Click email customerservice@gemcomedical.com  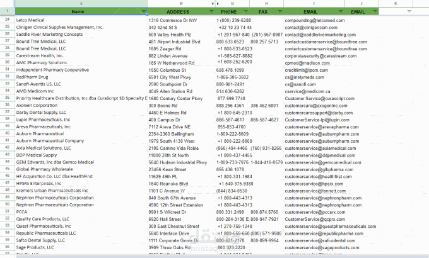coord(322,162)
